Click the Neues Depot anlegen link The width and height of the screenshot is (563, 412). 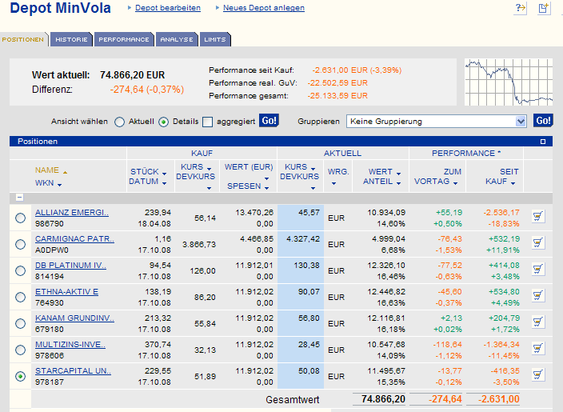pyautogui.click(x=264, y=8)
